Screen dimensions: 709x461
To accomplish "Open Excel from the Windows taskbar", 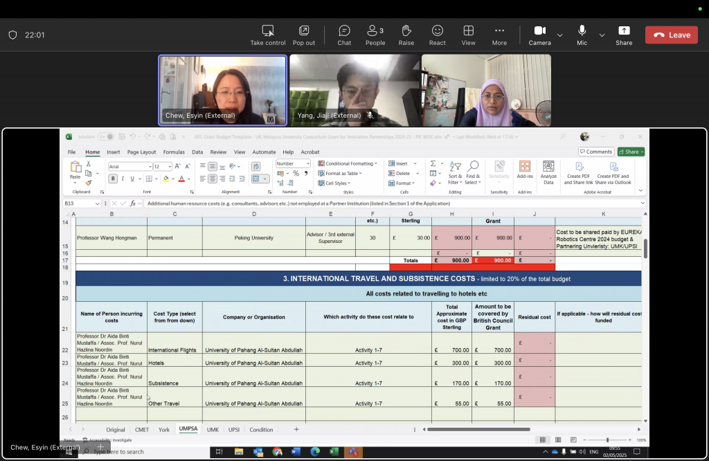I will coord(334,451).
